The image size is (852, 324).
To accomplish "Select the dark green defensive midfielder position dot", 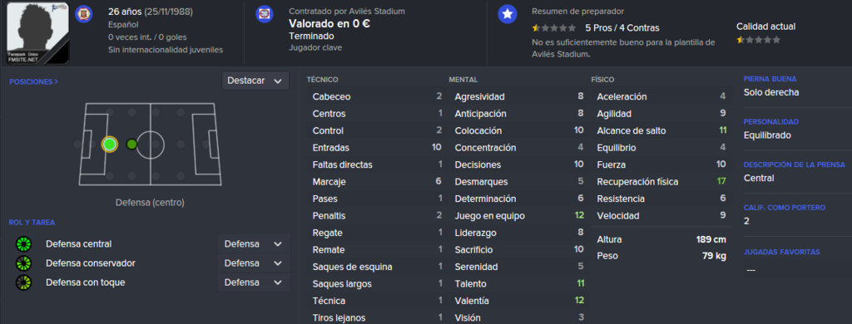I will (131, 145).
